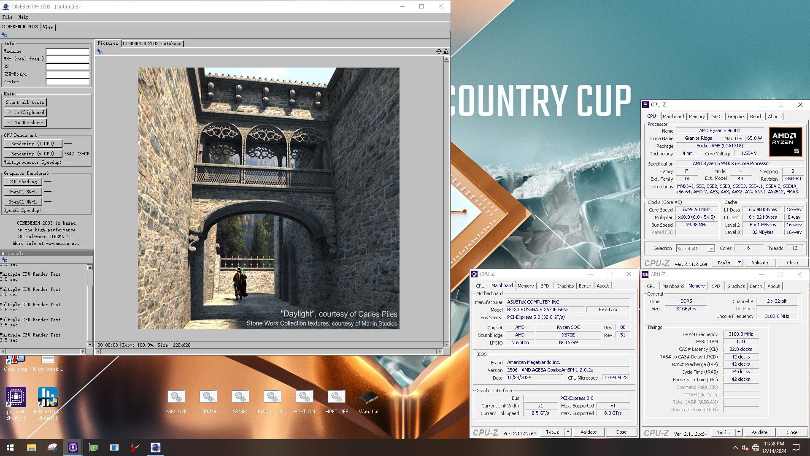Run Rendering (x CPU) benchmark
The image size is (810, 456).
(33, 154)
